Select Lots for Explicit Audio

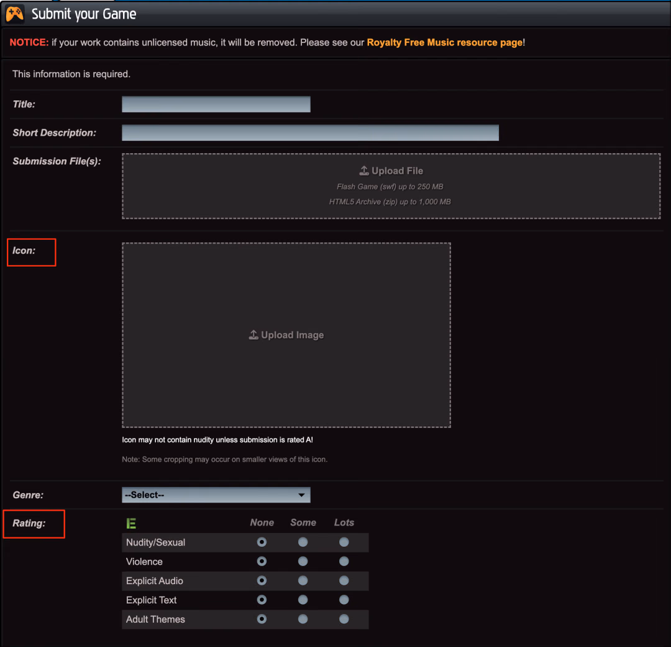pyautogui.click(x=344, y=580)
